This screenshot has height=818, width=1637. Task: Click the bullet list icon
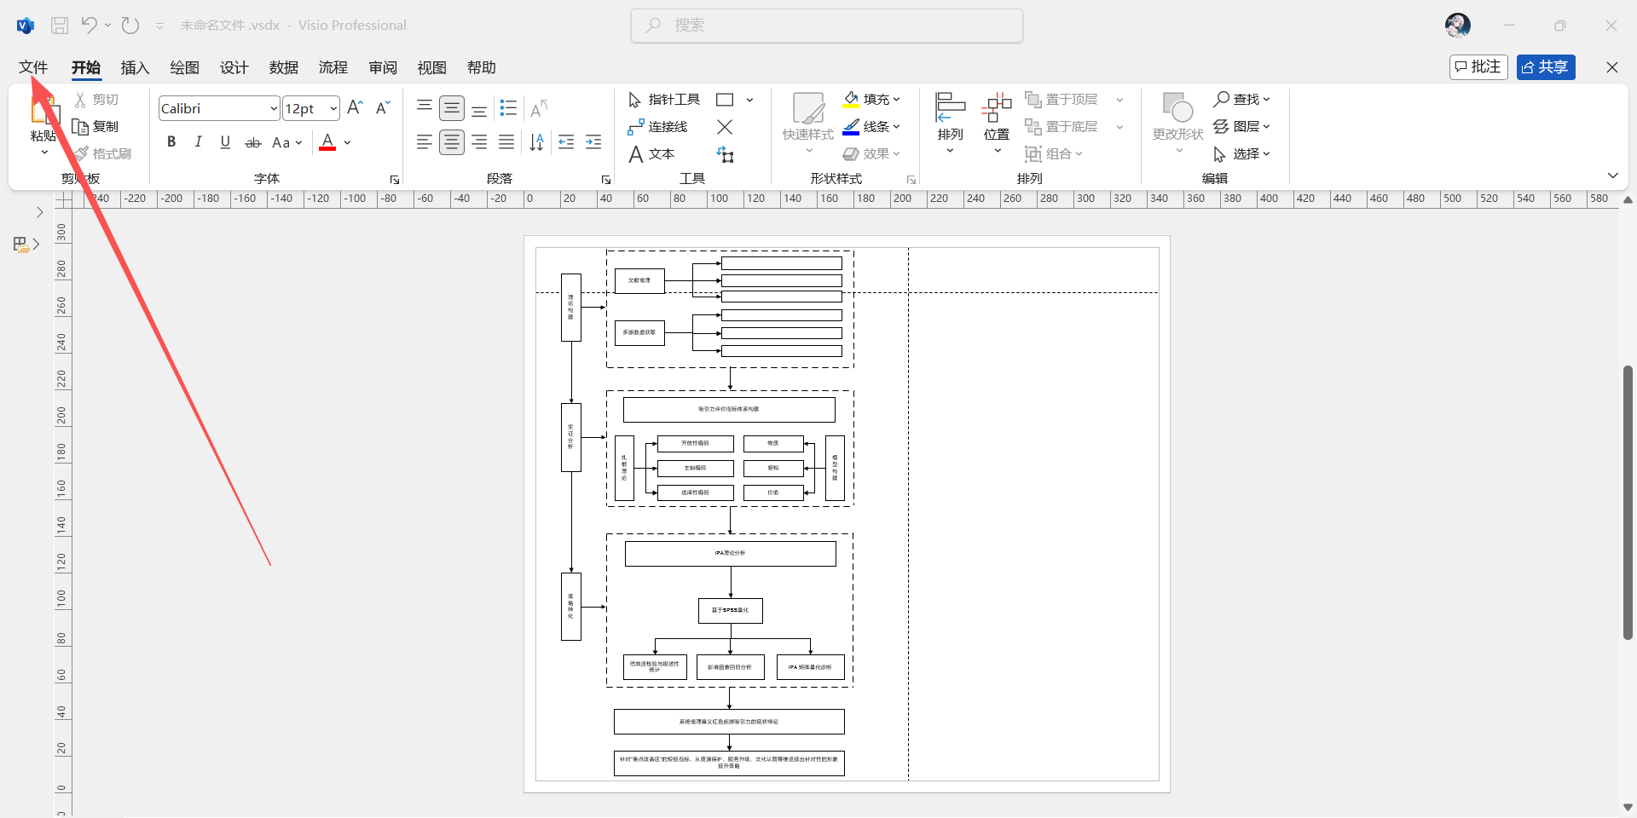[508, 108]
